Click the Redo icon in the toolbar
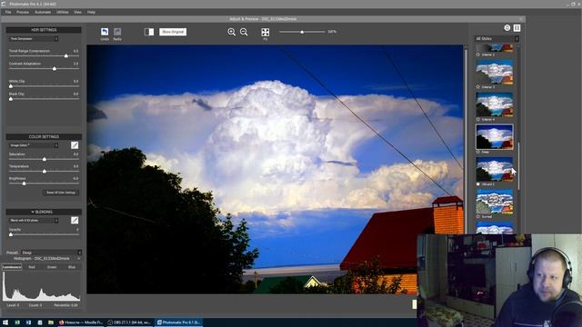 (117, 32)
